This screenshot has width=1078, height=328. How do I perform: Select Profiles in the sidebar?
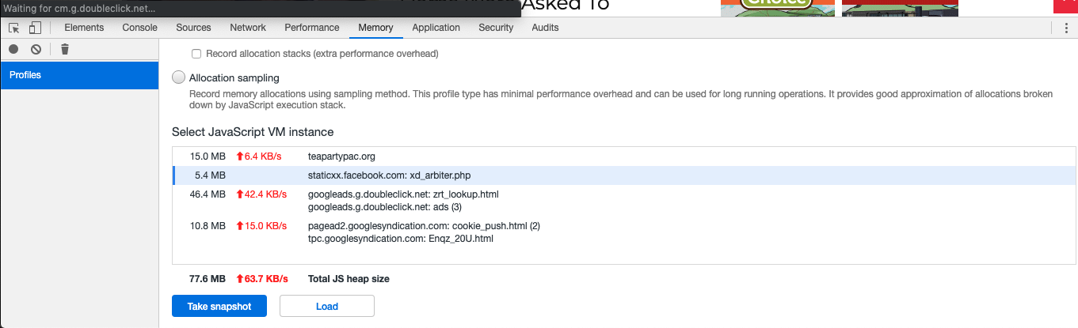click(x=79, y=75)
